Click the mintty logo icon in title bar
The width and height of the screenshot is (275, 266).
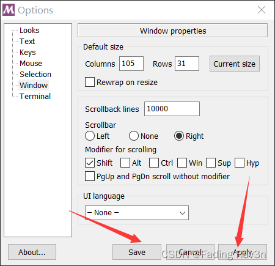pos(9,10)
